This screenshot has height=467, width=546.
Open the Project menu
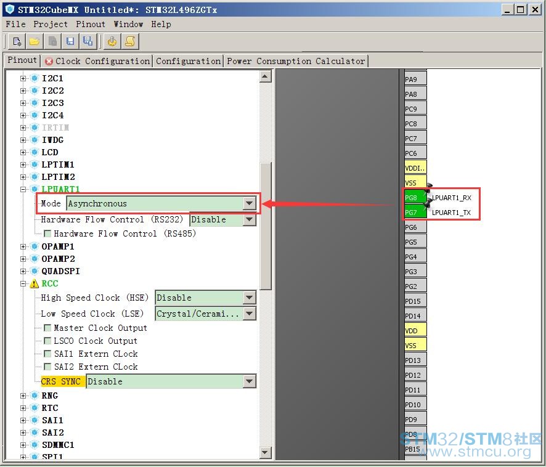pos(51,24)
